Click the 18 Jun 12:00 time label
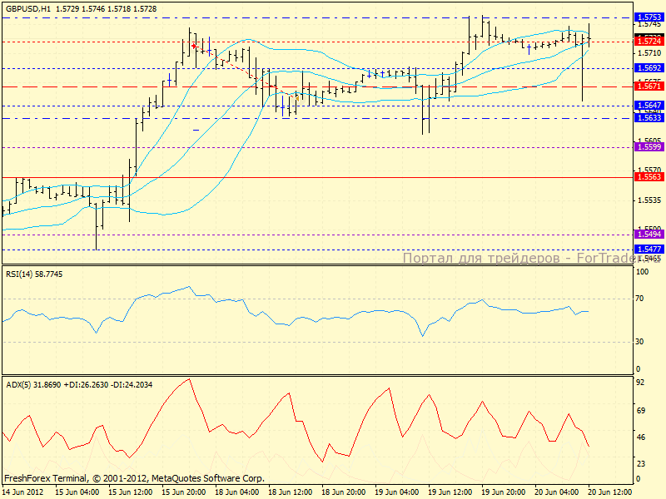Viewport: 666px width, 499px height. point(291,492)
